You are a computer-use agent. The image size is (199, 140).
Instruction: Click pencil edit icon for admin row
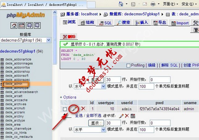click(74, 109)
